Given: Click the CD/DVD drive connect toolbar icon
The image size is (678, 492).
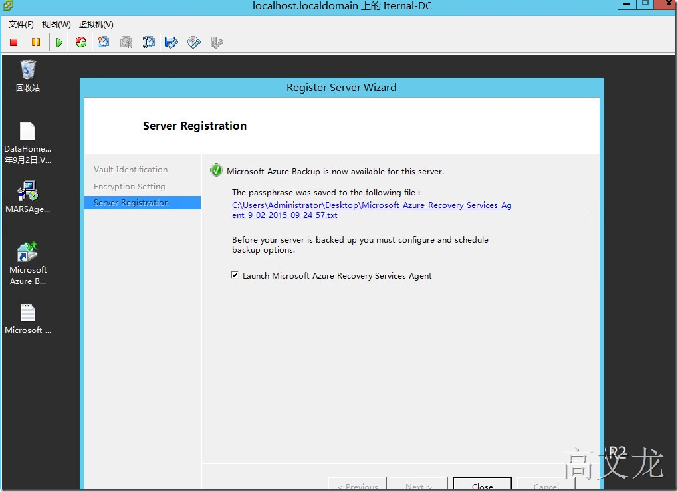Looking at the screenshot, I should [194, 42].
